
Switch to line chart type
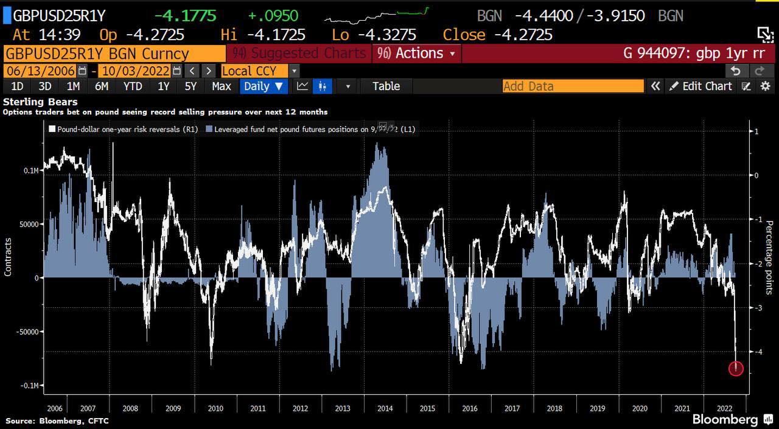302,86
